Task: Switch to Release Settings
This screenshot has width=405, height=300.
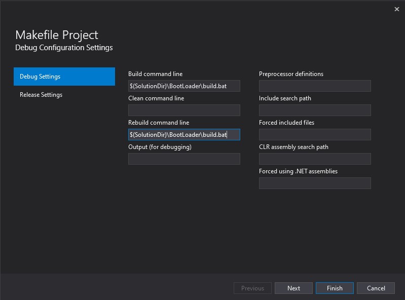Action: pyautogui.click(x=64, y=95)
